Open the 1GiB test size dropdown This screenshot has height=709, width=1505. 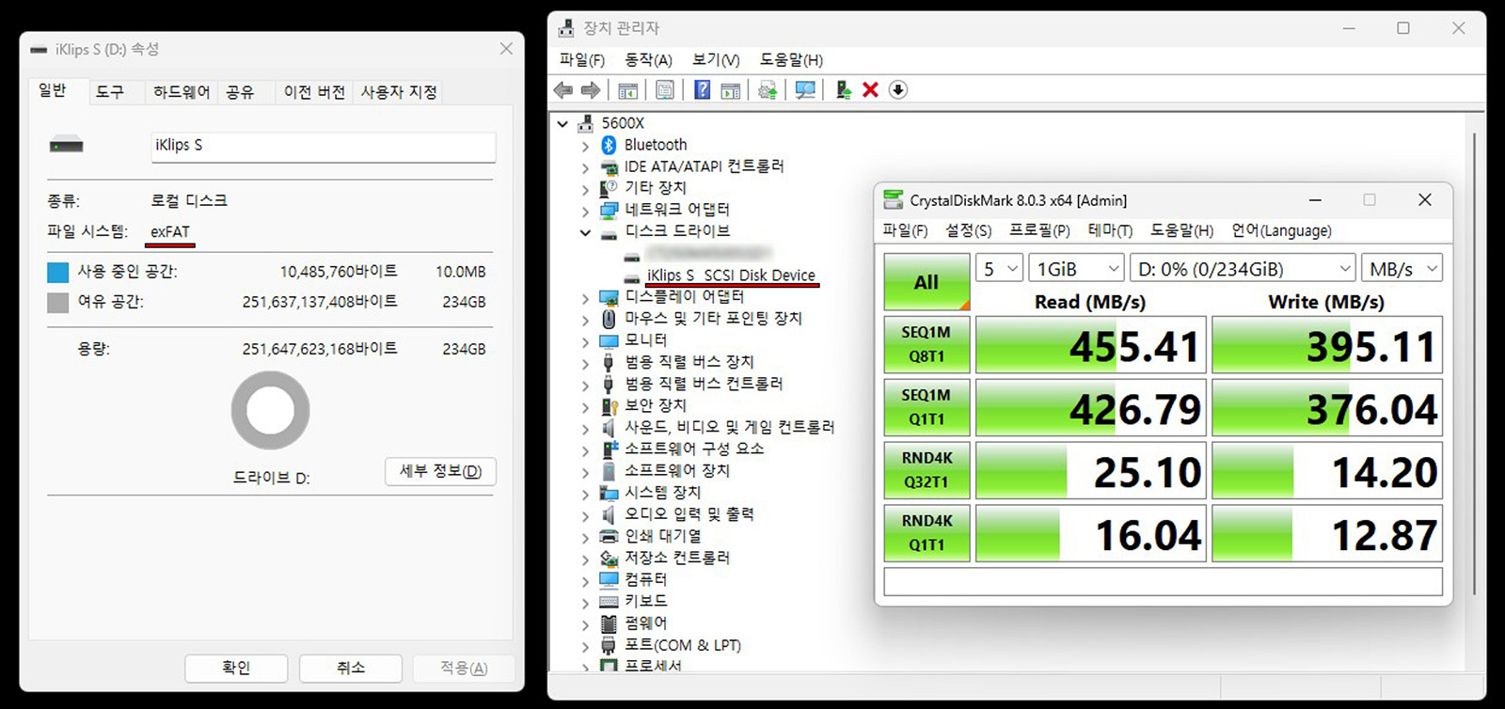coord(1076,269)
